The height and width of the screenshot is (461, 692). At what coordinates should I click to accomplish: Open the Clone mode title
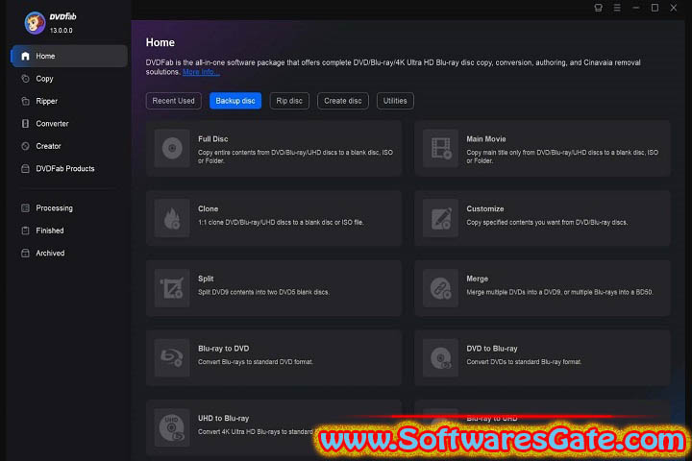208,208
